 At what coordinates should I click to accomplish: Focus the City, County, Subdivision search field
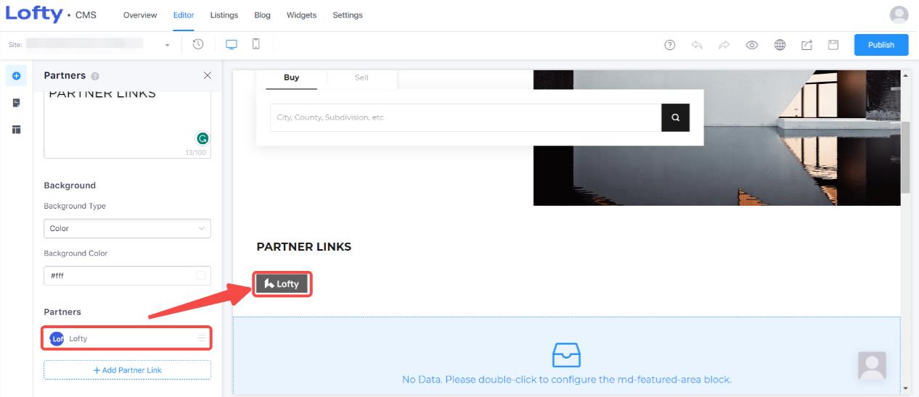[x=465, y=117]
